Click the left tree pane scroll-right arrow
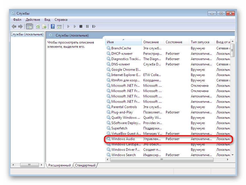 [41, 165]
